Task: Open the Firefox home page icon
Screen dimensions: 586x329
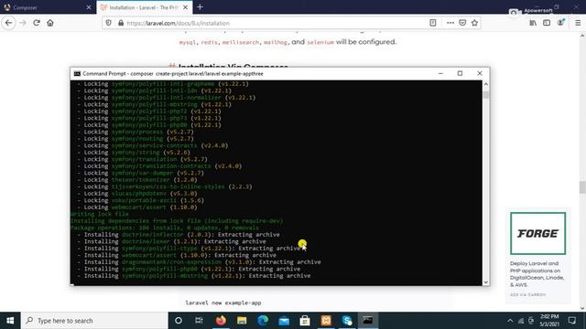Action: pos(50,23)
